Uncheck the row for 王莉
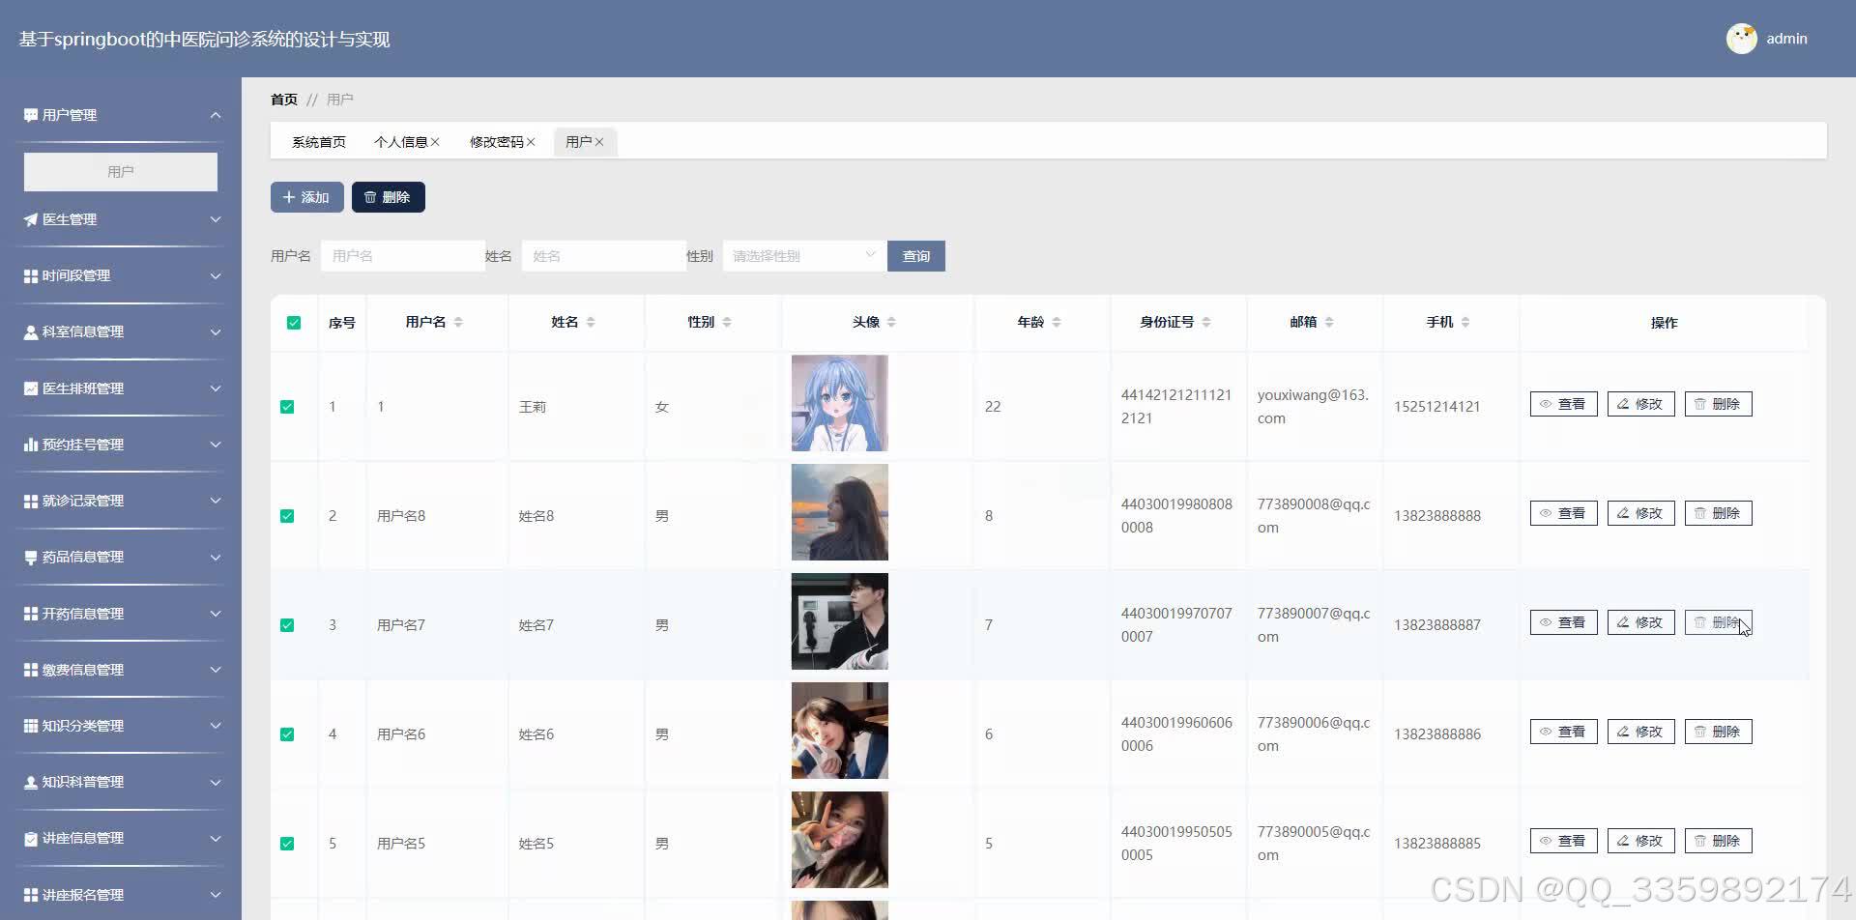 (x=287, y=407)
